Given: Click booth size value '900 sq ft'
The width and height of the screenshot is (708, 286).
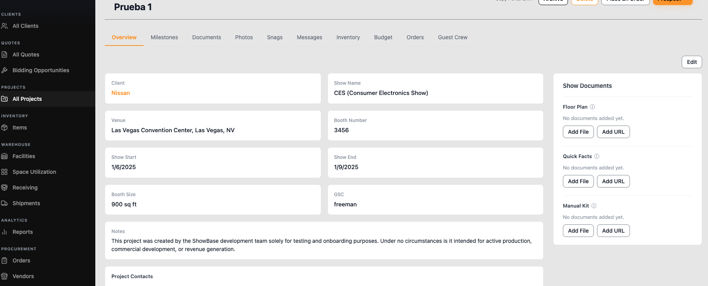Looking at the screenshot, I should 124,204.
